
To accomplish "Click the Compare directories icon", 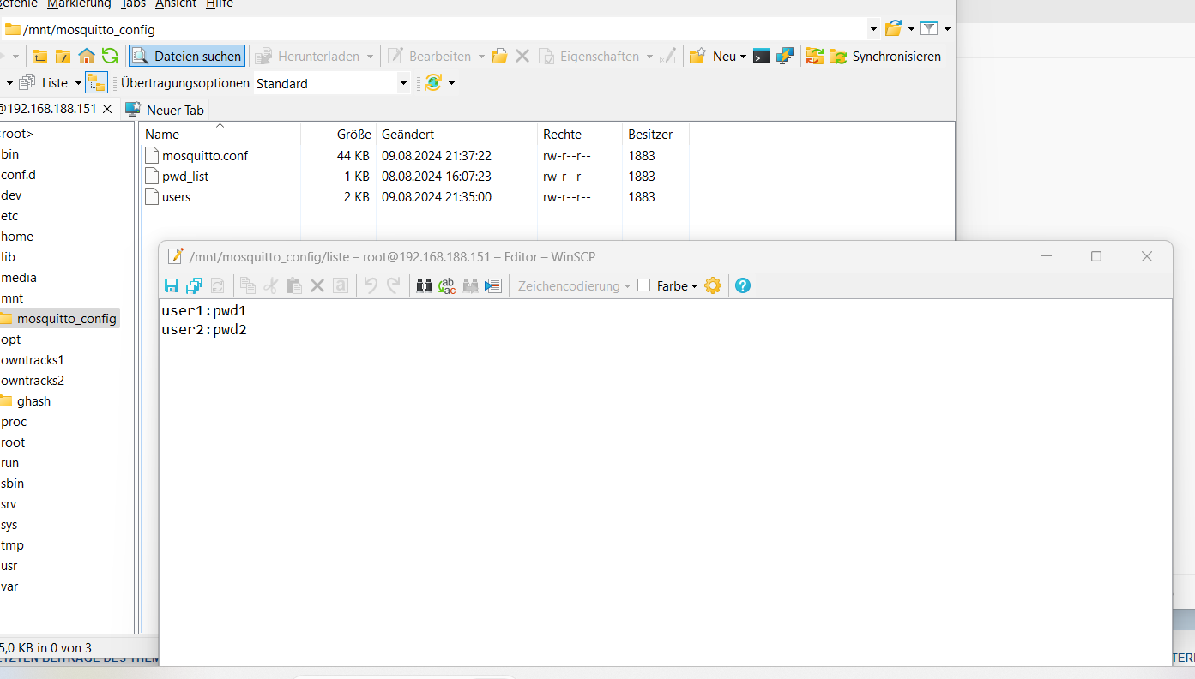I will click(x=815, y=57).
